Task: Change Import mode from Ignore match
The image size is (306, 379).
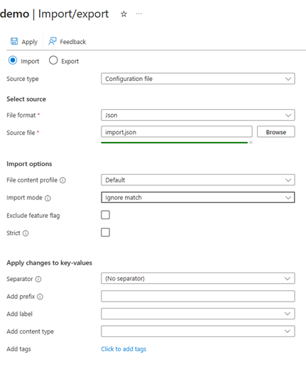Action: pos(198,197)
